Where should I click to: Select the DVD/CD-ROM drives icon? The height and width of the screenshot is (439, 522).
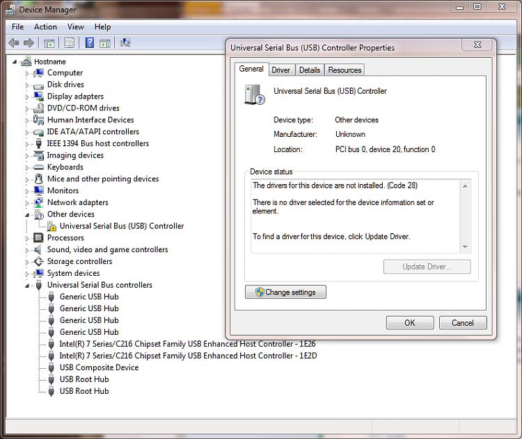38,108
